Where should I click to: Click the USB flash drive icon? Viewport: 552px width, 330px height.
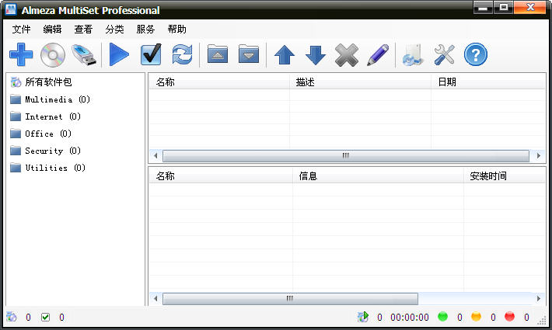coord(84,54)
